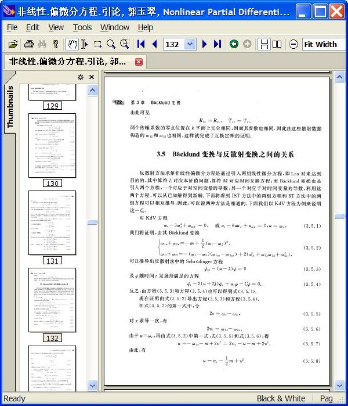
Task: Switch to single page layout icon
Action: click(x=264, y=44)
